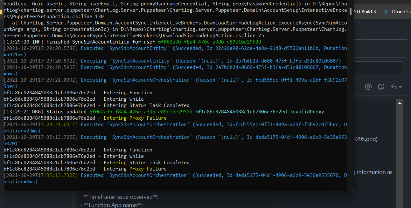Click the 'PuppeteerSetupAction.cs:line 130' text

coord(53,17)
